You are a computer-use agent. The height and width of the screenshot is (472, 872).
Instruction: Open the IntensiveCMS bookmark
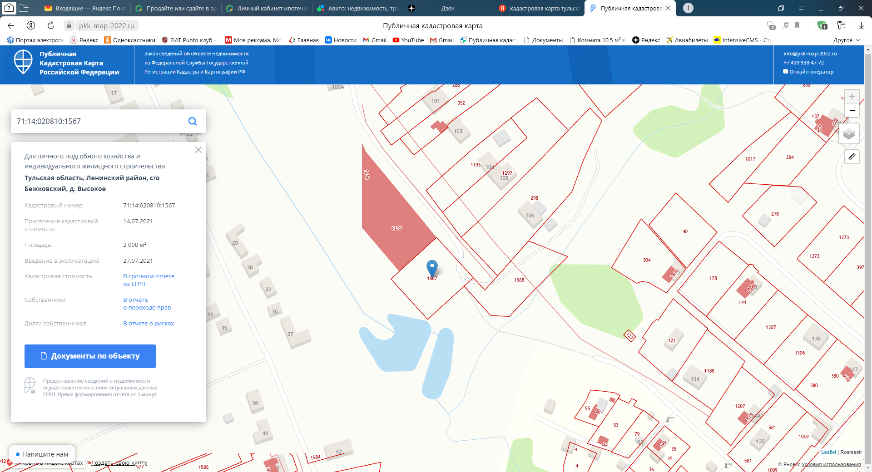742,40
